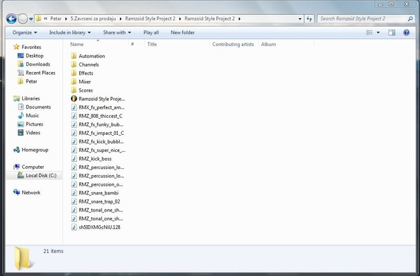Click the Back navigation arrow
The width and height of the screenshot is (420, 276).
pos(9,18)
